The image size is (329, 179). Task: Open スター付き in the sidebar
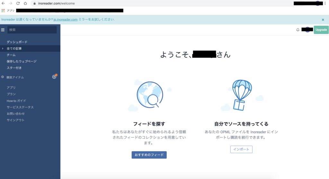(14, 68)
